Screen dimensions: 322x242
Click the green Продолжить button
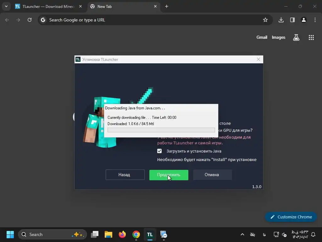pos(169,175)
